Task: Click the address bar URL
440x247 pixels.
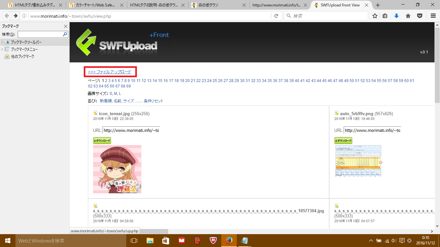Action: click(71, 16)
